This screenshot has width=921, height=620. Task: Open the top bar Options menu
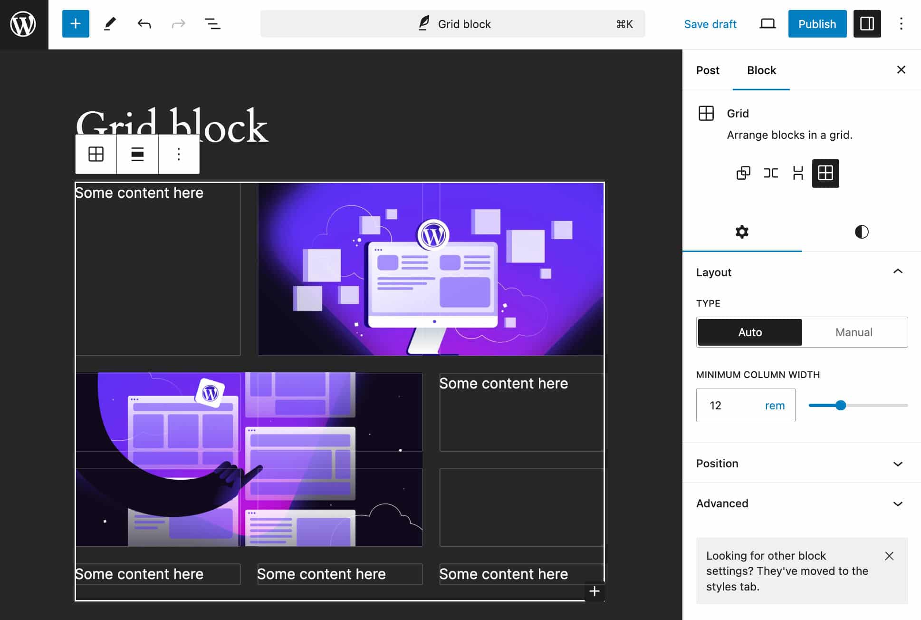click(901, 24)
